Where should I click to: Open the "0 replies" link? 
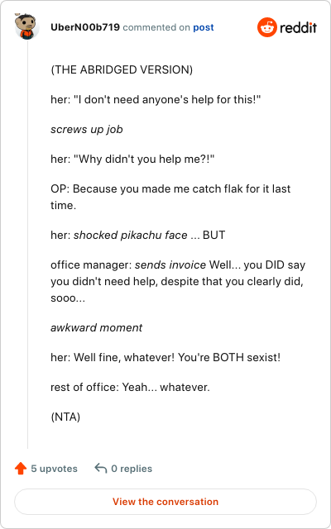(x=132, y=469)
